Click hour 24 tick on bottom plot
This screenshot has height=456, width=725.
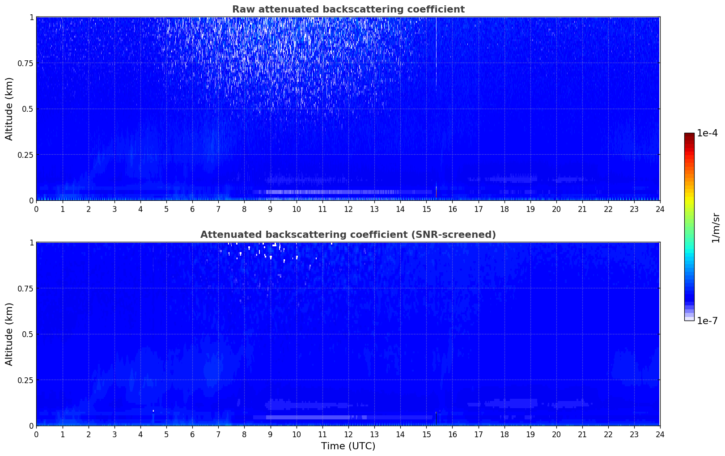pyautogui.click(x=660, y=434)
